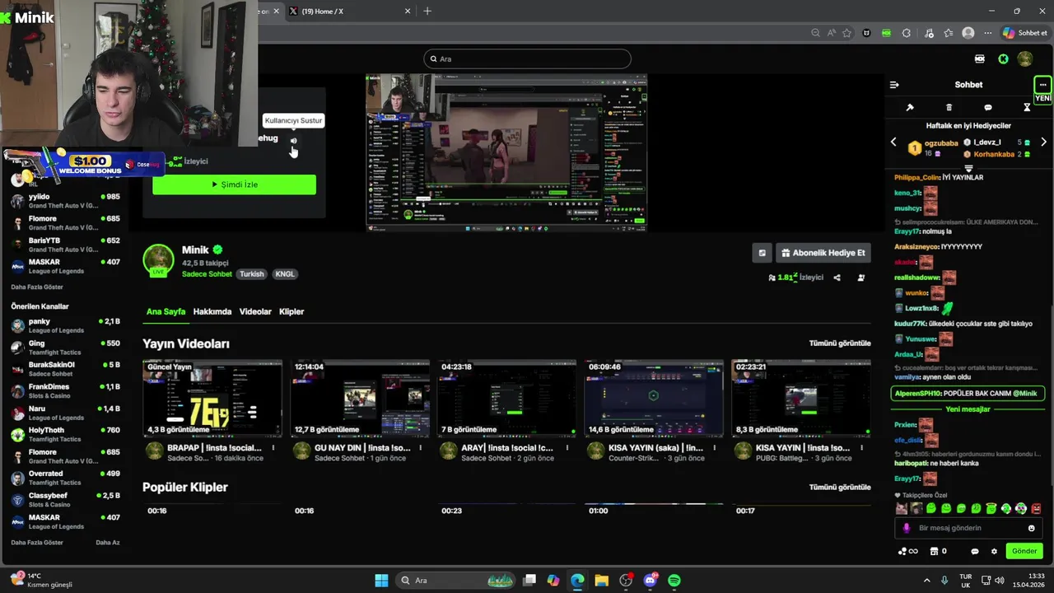Viewport: 1054px width, 593px height.
Task: Click the chat bubble icon beside settings gear
Action: [975, 551]
